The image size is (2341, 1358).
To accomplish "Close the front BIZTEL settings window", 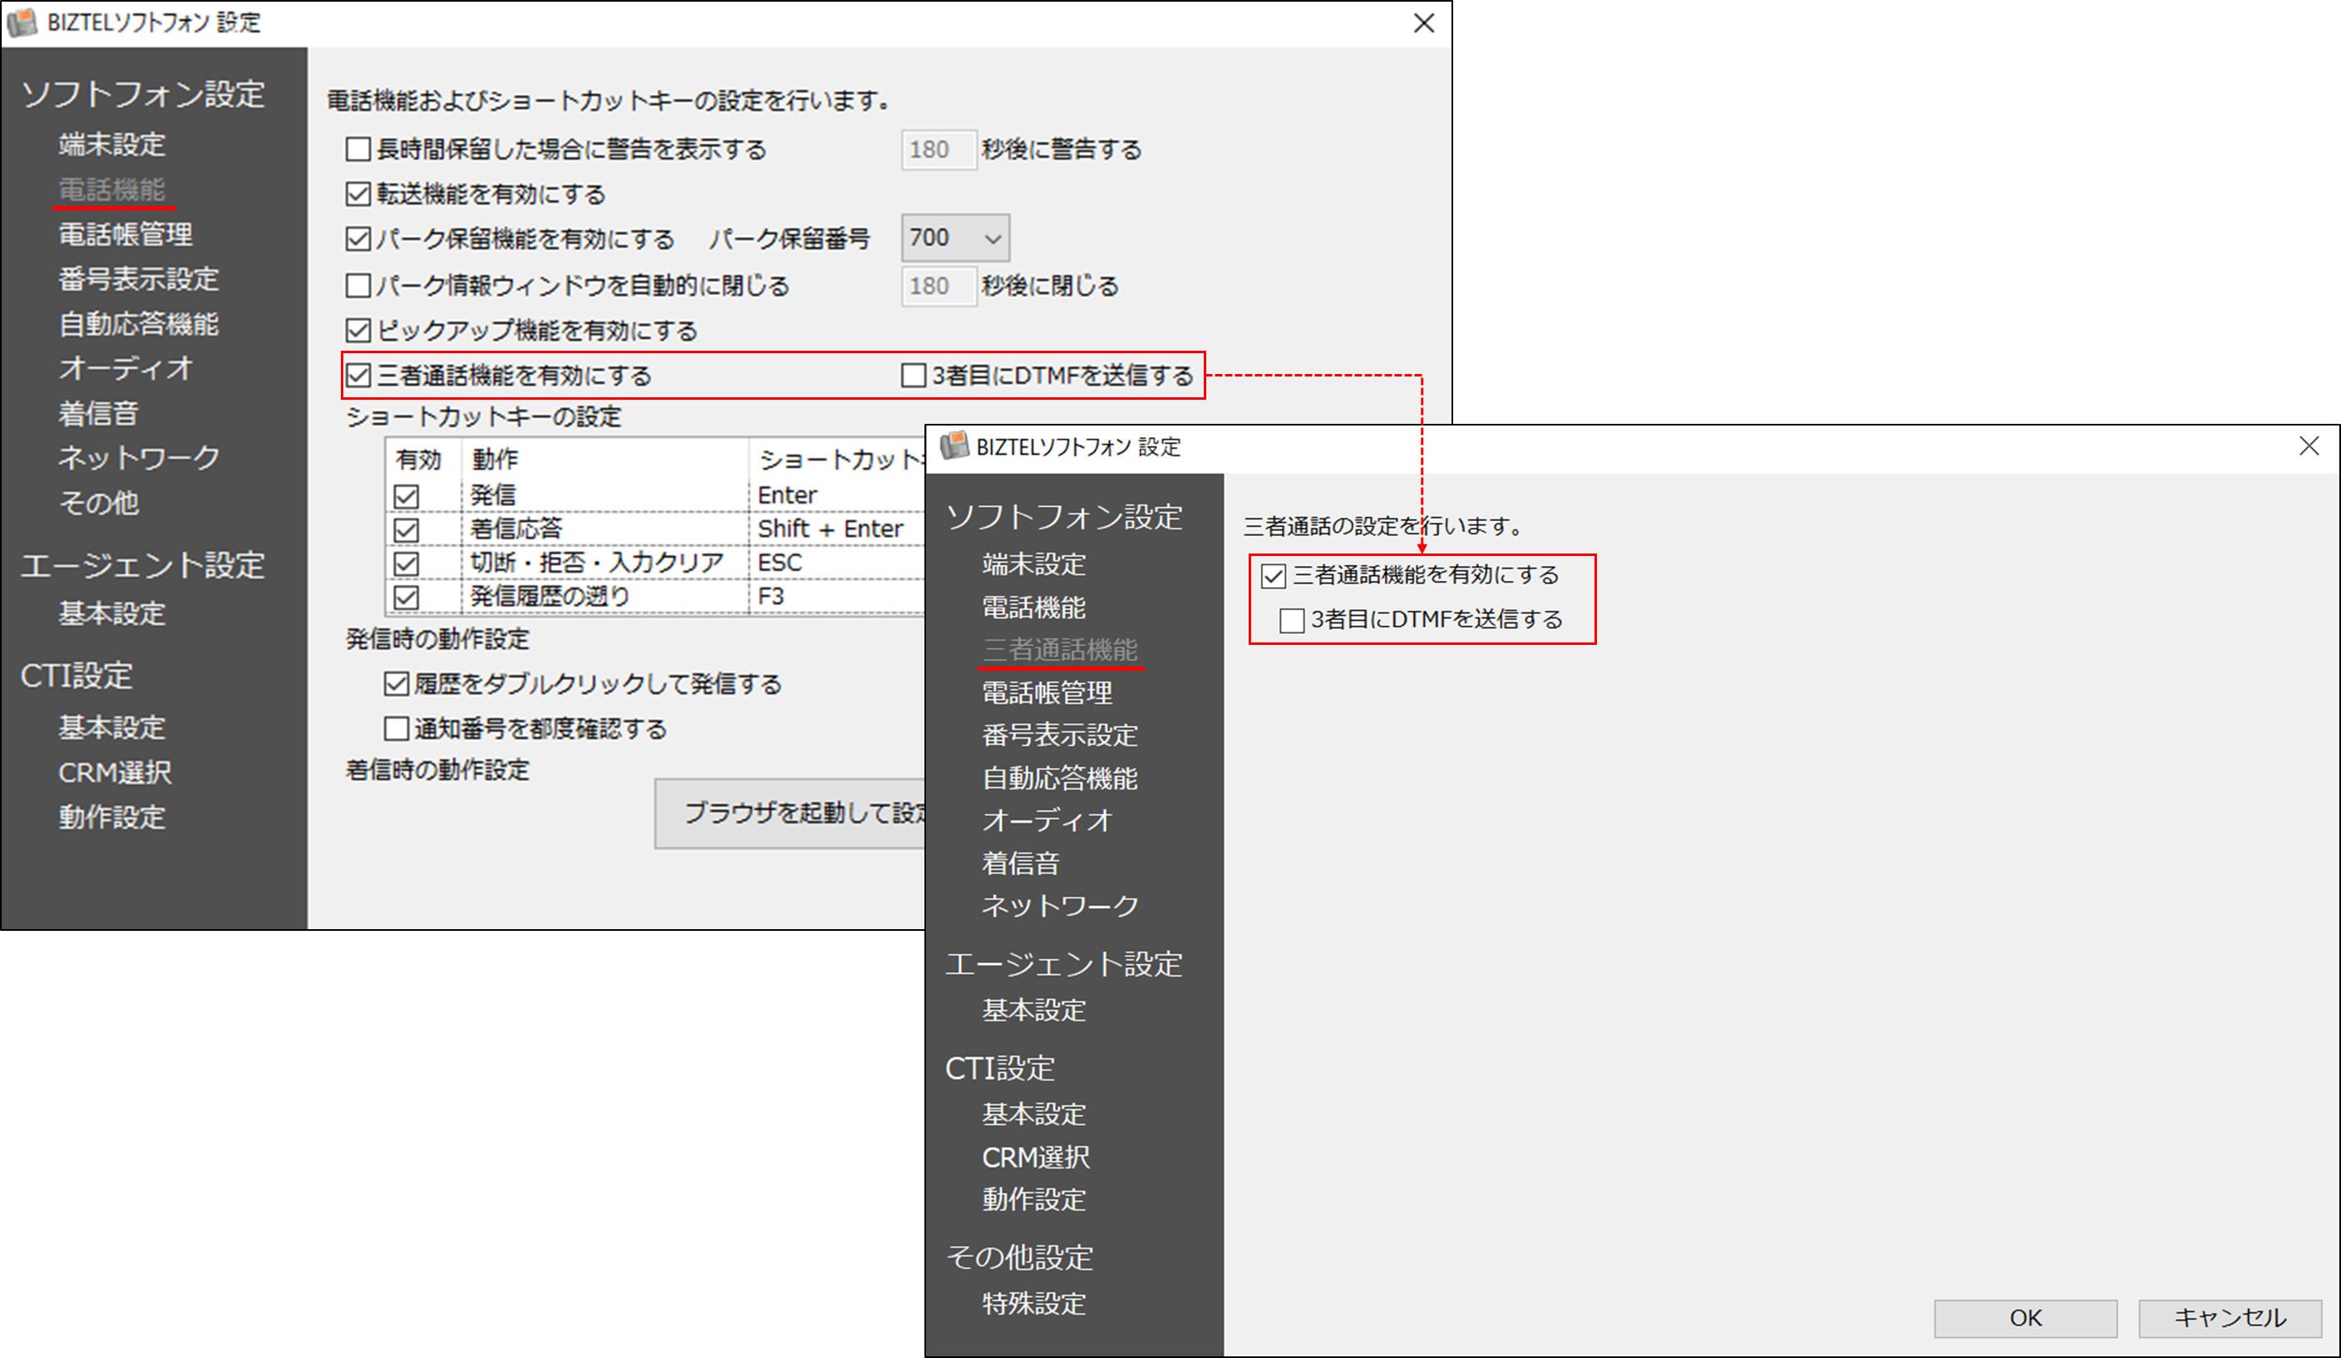I will 2309,445.
